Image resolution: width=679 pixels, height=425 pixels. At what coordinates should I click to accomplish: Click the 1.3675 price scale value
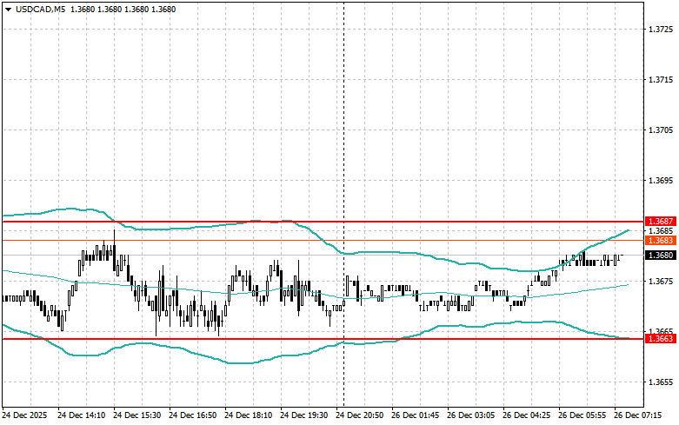(x=661, y=282)
